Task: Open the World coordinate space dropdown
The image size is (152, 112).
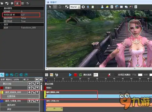Action: [x=79, y=7]
